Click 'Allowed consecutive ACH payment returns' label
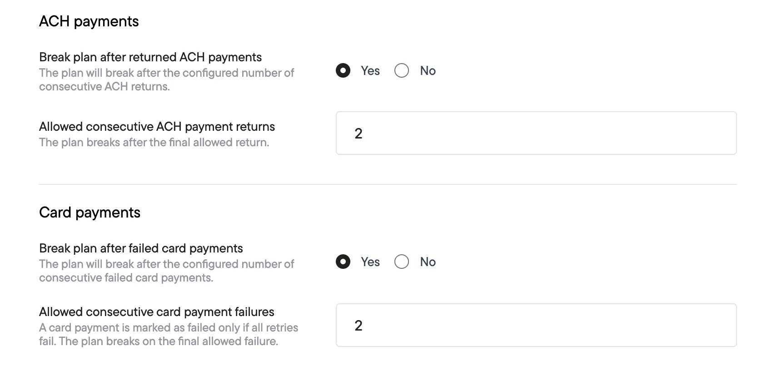This screenshot has width=777, height=366. pyautogui.click(x=157, y=127)
